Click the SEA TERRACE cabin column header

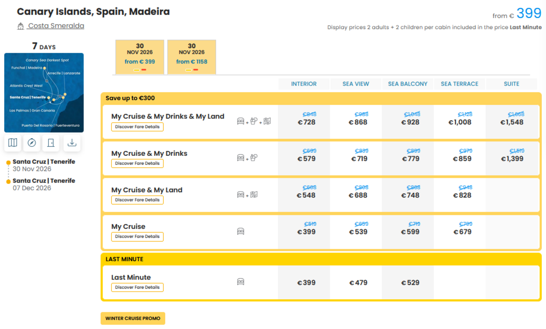coord(460,84)
